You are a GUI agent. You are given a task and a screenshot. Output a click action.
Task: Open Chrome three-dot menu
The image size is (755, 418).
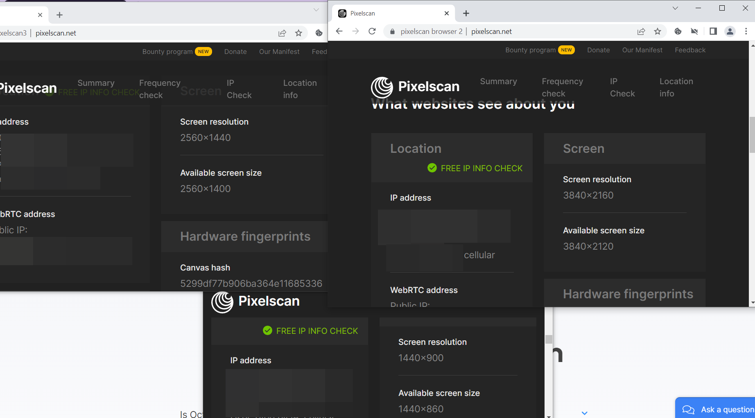click(746, 31)
